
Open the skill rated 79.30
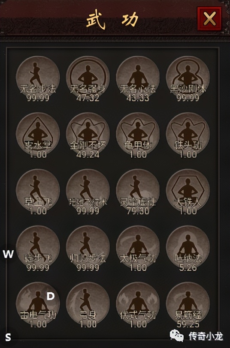point(138,191)
